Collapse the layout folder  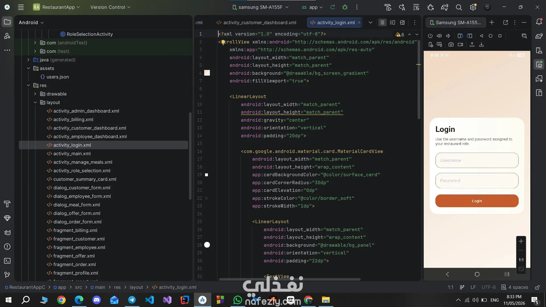point(35,102)
